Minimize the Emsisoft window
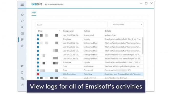 [141, 3]
